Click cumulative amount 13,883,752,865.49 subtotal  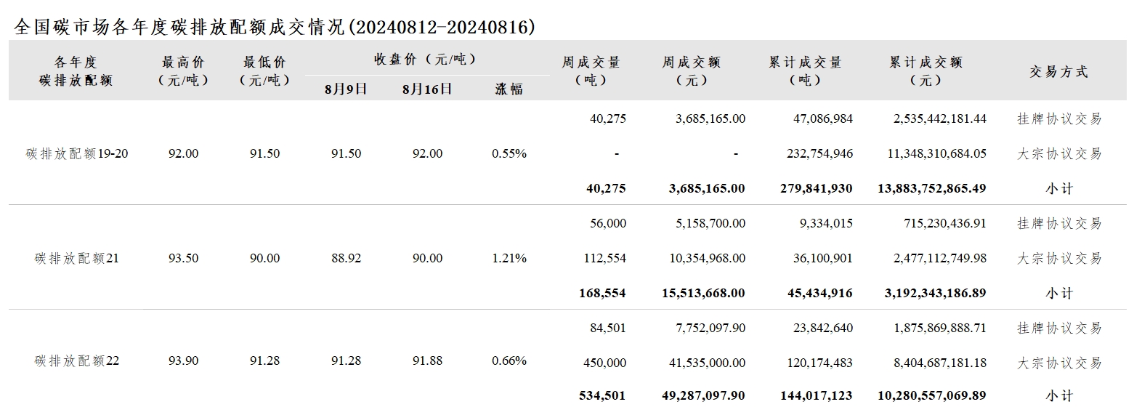point(931,188)
